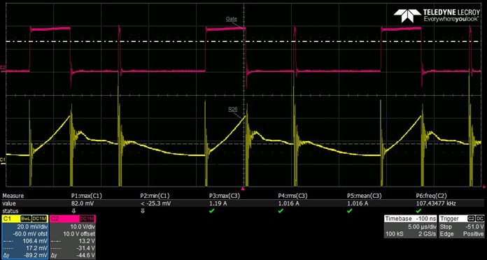Open the Trigger descriptor header
Image resolution: width=487 pixels, height=260 pixels.
(x=462, y=219)
